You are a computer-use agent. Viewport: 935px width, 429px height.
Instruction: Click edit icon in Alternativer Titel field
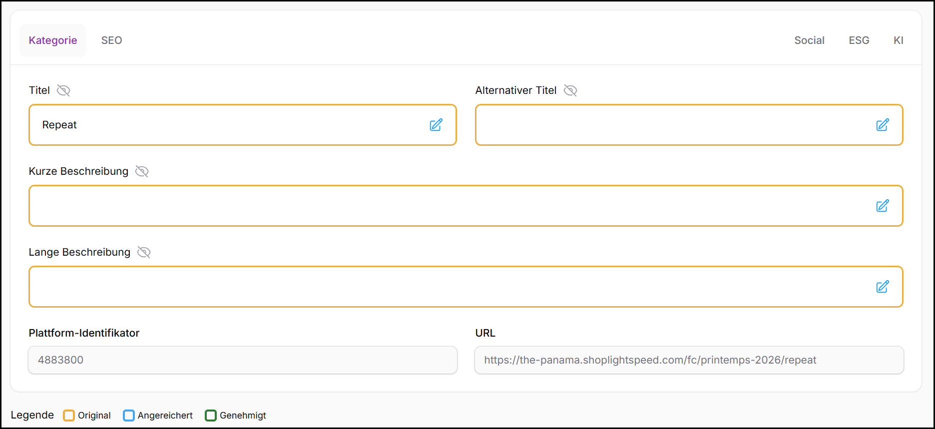click(x=882, y=125)
